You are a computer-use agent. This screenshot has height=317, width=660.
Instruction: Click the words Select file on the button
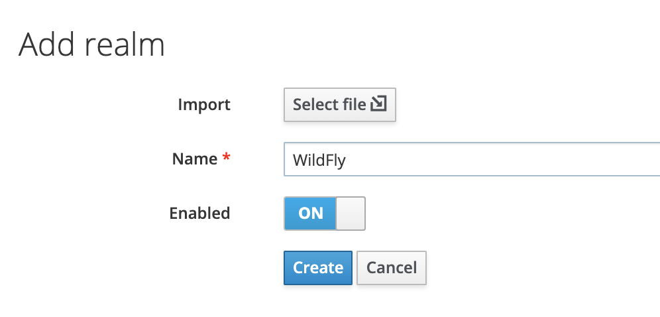(329, 104)
